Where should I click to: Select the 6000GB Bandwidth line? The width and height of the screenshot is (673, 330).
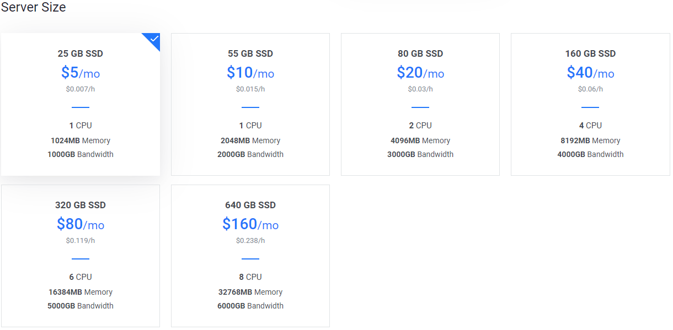(250, 306)
